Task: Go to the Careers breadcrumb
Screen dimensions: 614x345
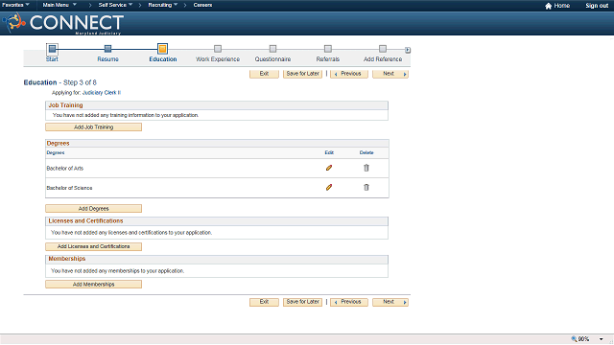Action: coord(202,5)
